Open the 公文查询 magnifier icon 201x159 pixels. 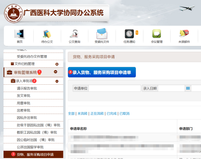click(x=74, y=34)
